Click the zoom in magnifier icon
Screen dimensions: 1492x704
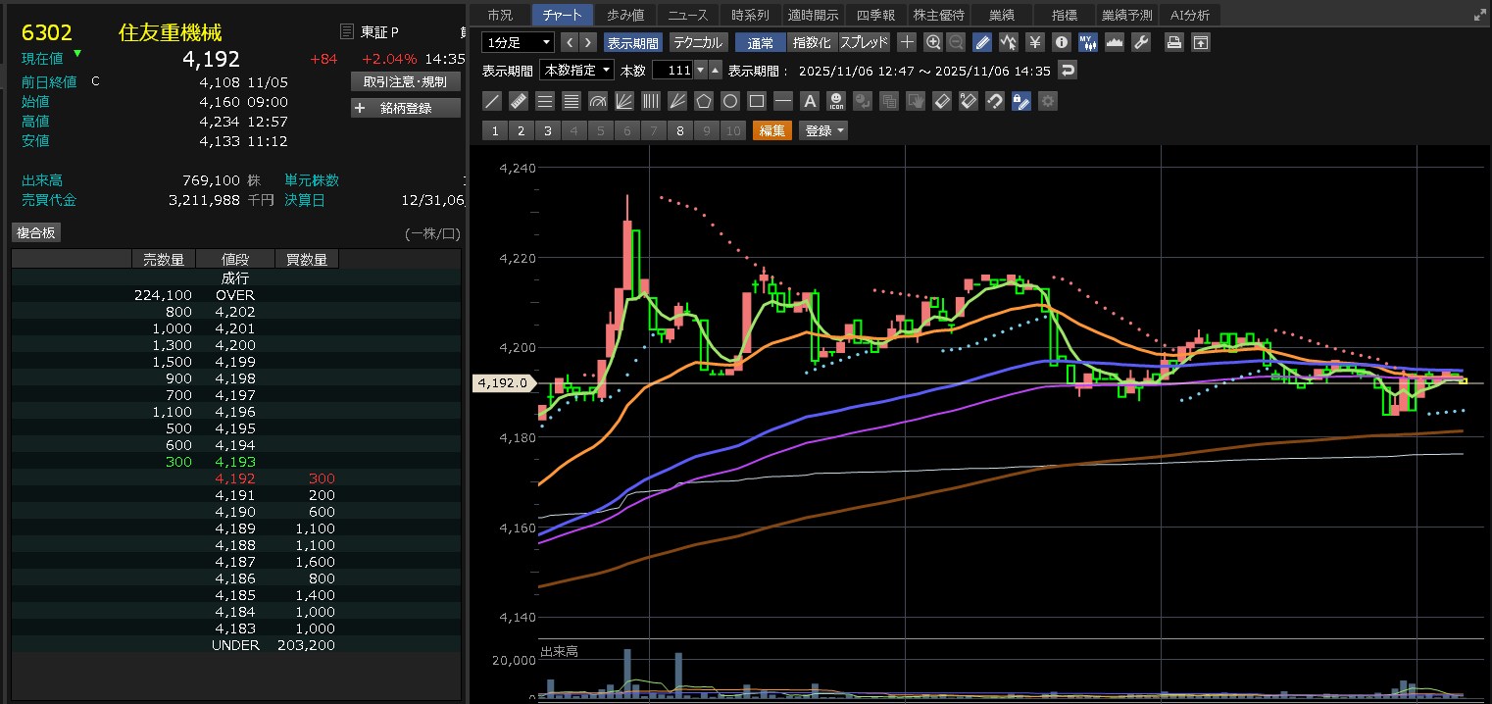tap(932, 42)
